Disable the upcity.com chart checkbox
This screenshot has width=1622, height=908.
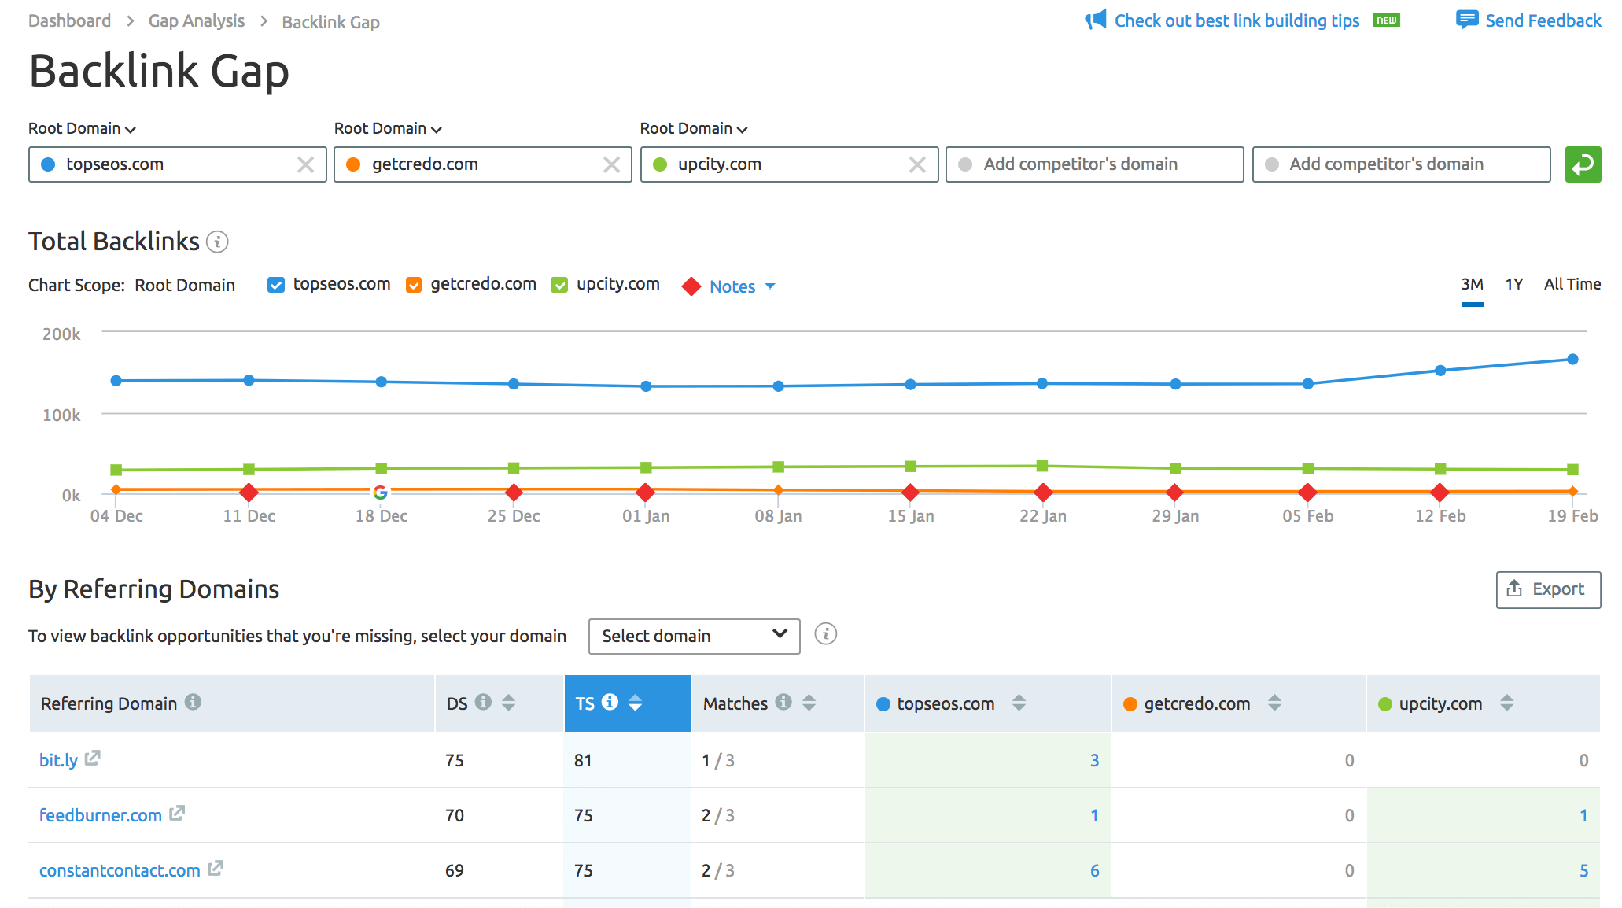[x=559, y=285]
